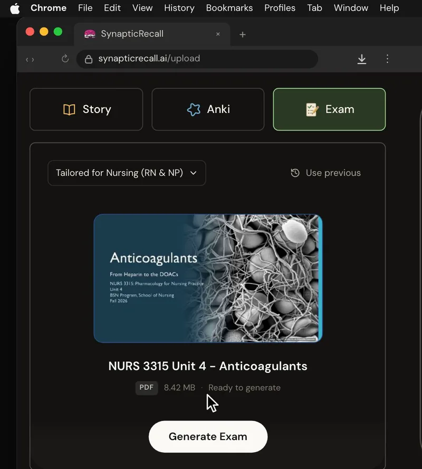This screenshot has width=422, height=469.
Task: Focus the synapticrecall.ai/upload address bar
Action: (197, 59)
